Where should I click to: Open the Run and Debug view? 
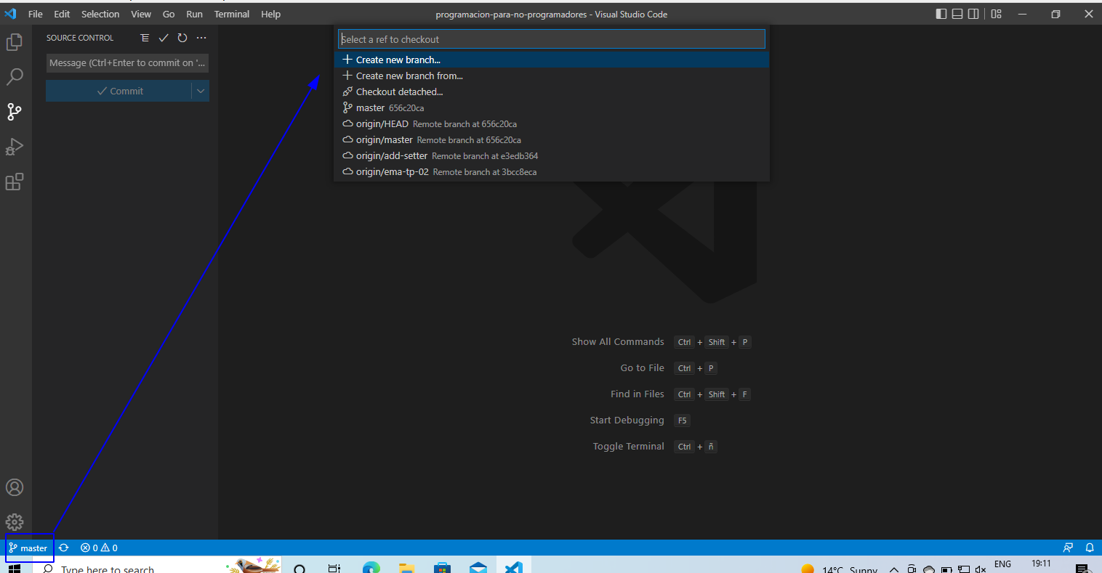pos(15,147)
